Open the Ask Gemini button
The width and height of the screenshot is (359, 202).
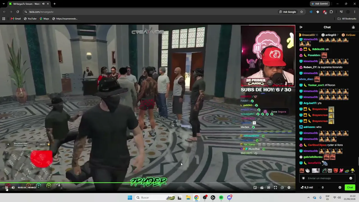point(319,4)
